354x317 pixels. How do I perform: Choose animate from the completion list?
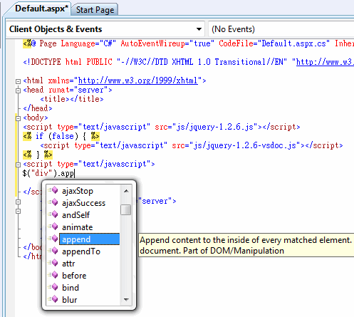77,227
